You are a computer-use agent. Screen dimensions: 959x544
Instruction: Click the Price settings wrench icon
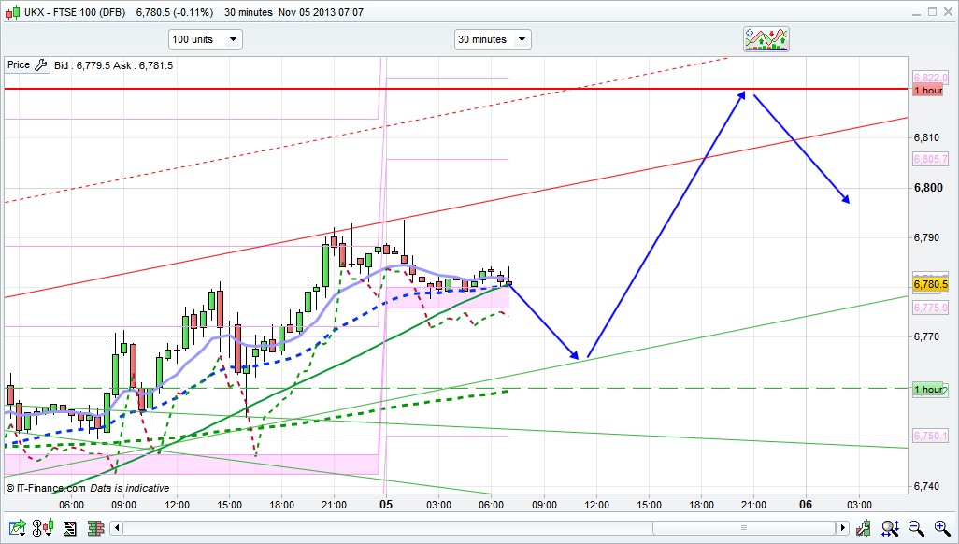tap(40, 65)
